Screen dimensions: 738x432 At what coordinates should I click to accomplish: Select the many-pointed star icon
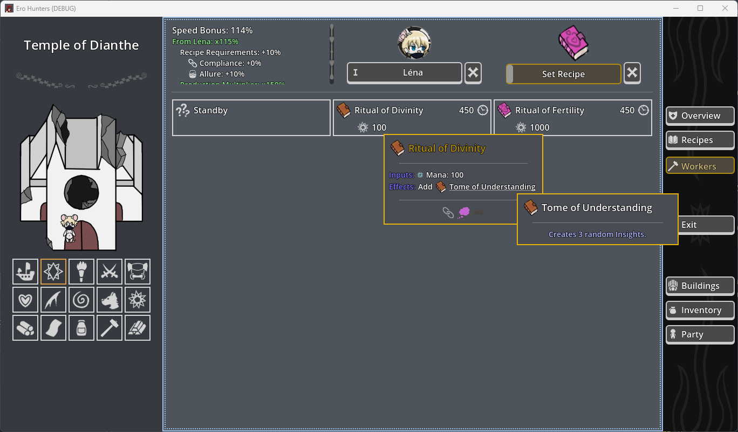click(138, 300)
